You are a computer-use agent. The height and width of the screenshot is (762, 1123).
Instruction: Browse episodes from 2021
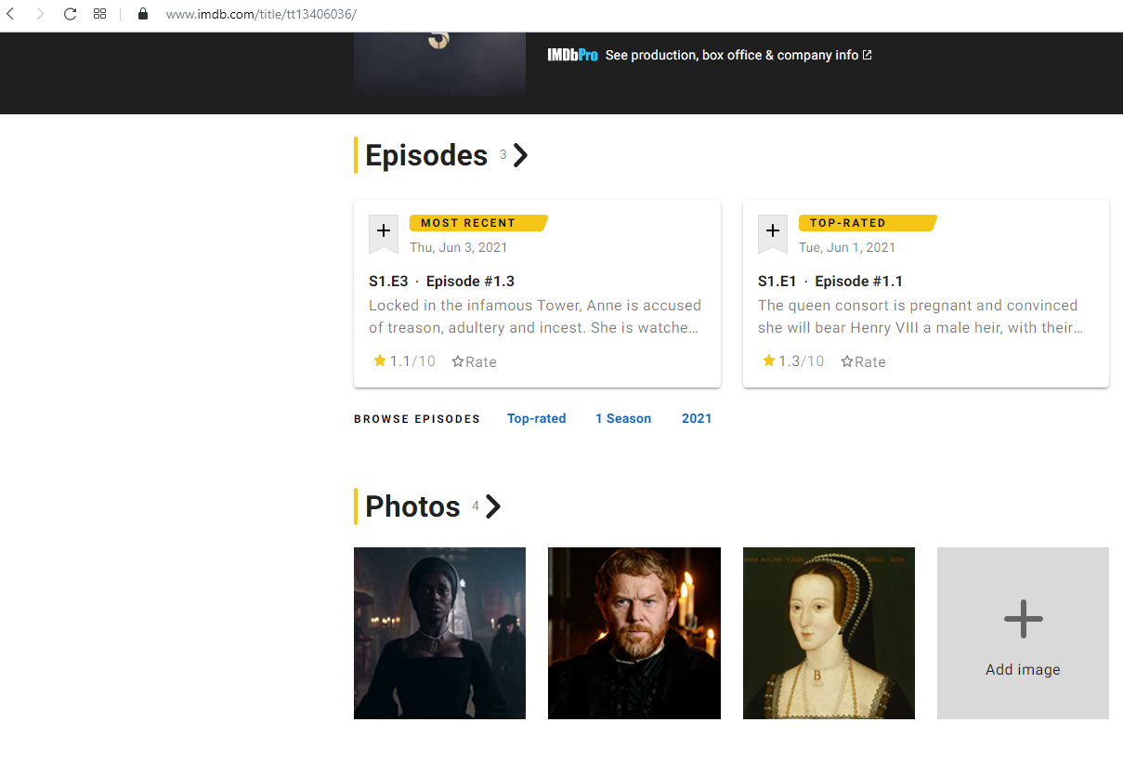(x=697, y=418)
